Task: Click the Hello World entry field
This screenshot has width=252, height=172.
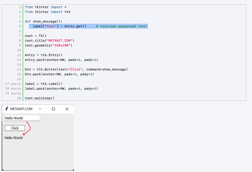Action: tap(22, 118)
